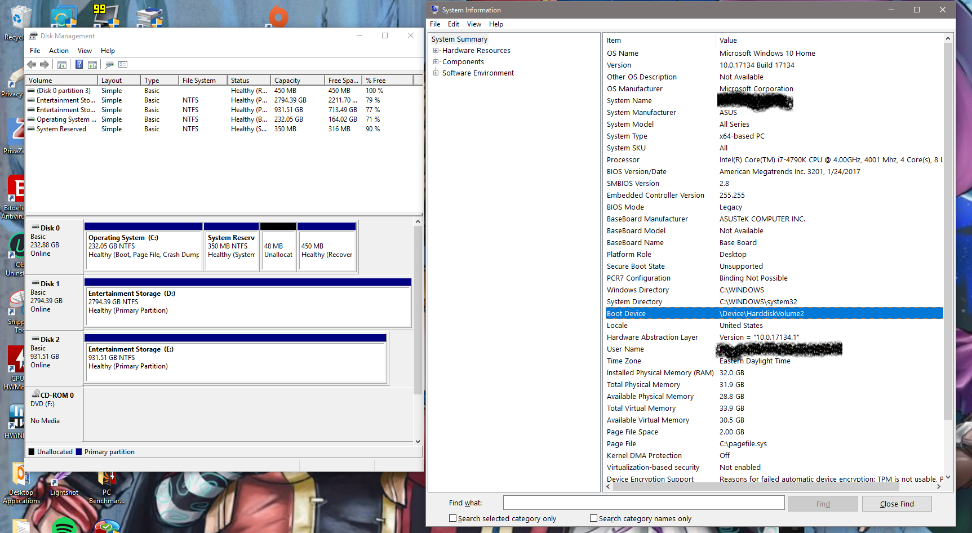Open the Help menu in System Information
Viewport: 972px width, 533px height.
click(x=496, y=24)
